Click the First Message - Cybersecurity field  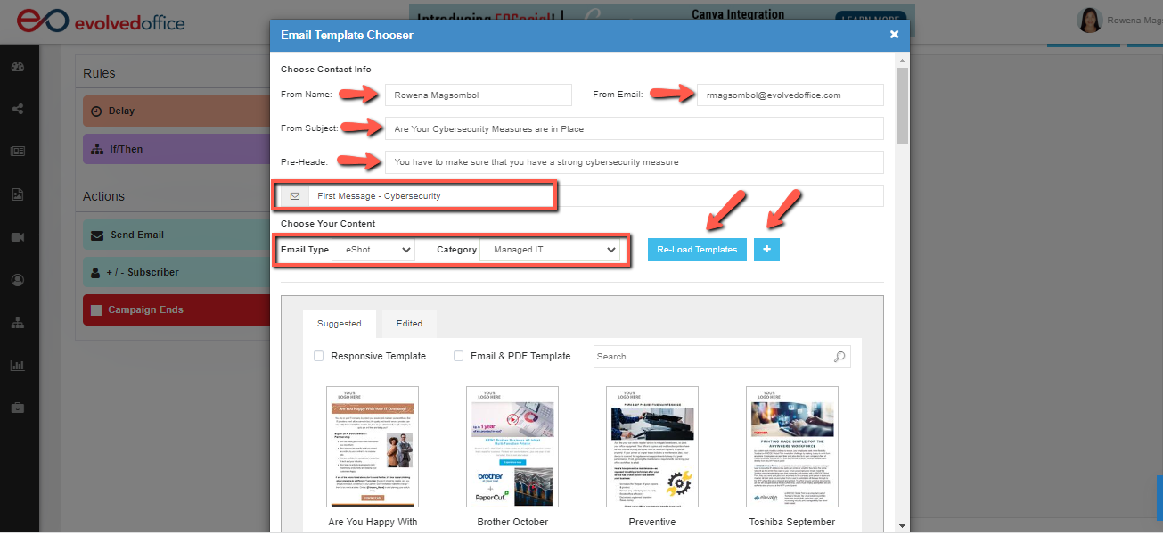click(x=596, y=196)
